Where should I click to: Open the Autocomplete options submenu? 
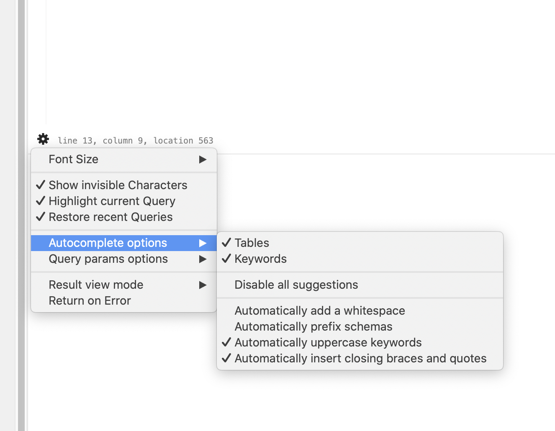pyautogui.click(x=108, y=243)
